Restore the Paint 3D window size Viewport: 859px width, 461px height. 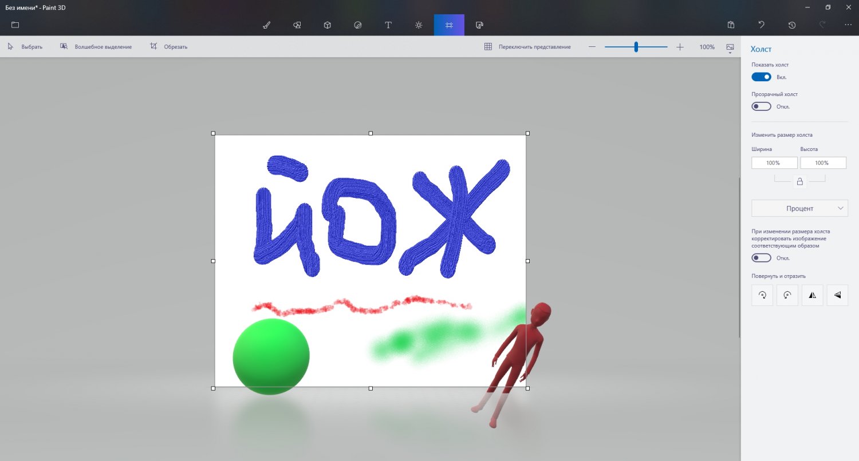click(x=828, y=7)
